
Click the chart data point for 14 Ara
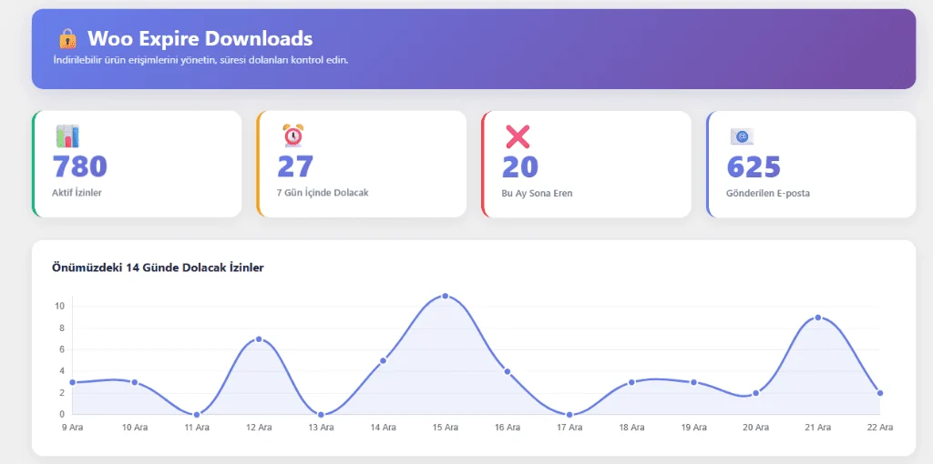[384, 360]
